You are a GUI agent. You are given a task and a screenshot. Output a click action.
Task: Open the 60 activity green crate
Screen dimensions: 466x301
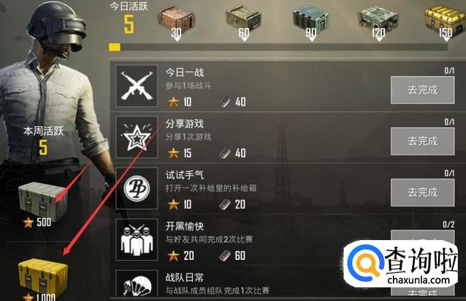[x=244, y=21]
